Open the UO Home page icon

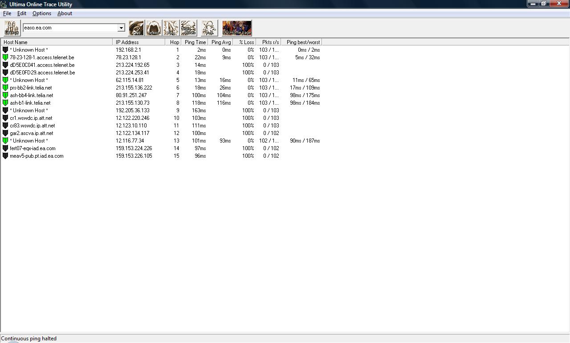point(237,28)
